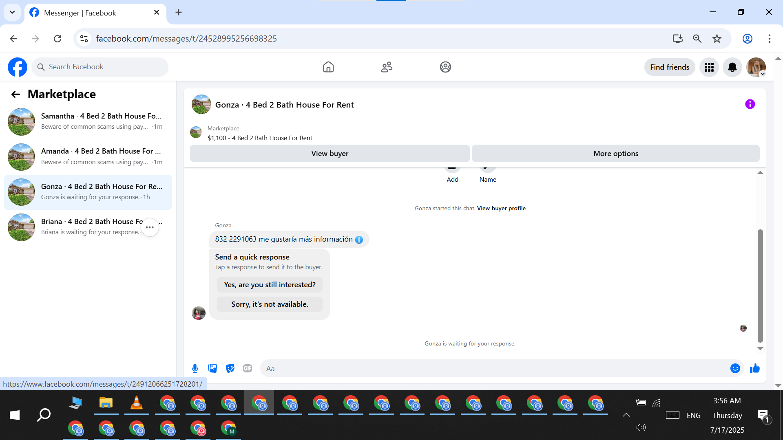
Task: Click the View buyer button
Action: (330, 154)
